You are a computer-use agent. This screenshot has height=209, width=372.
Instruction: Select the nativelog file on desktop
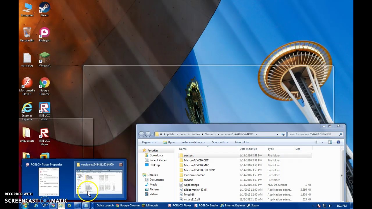(27, 60)
